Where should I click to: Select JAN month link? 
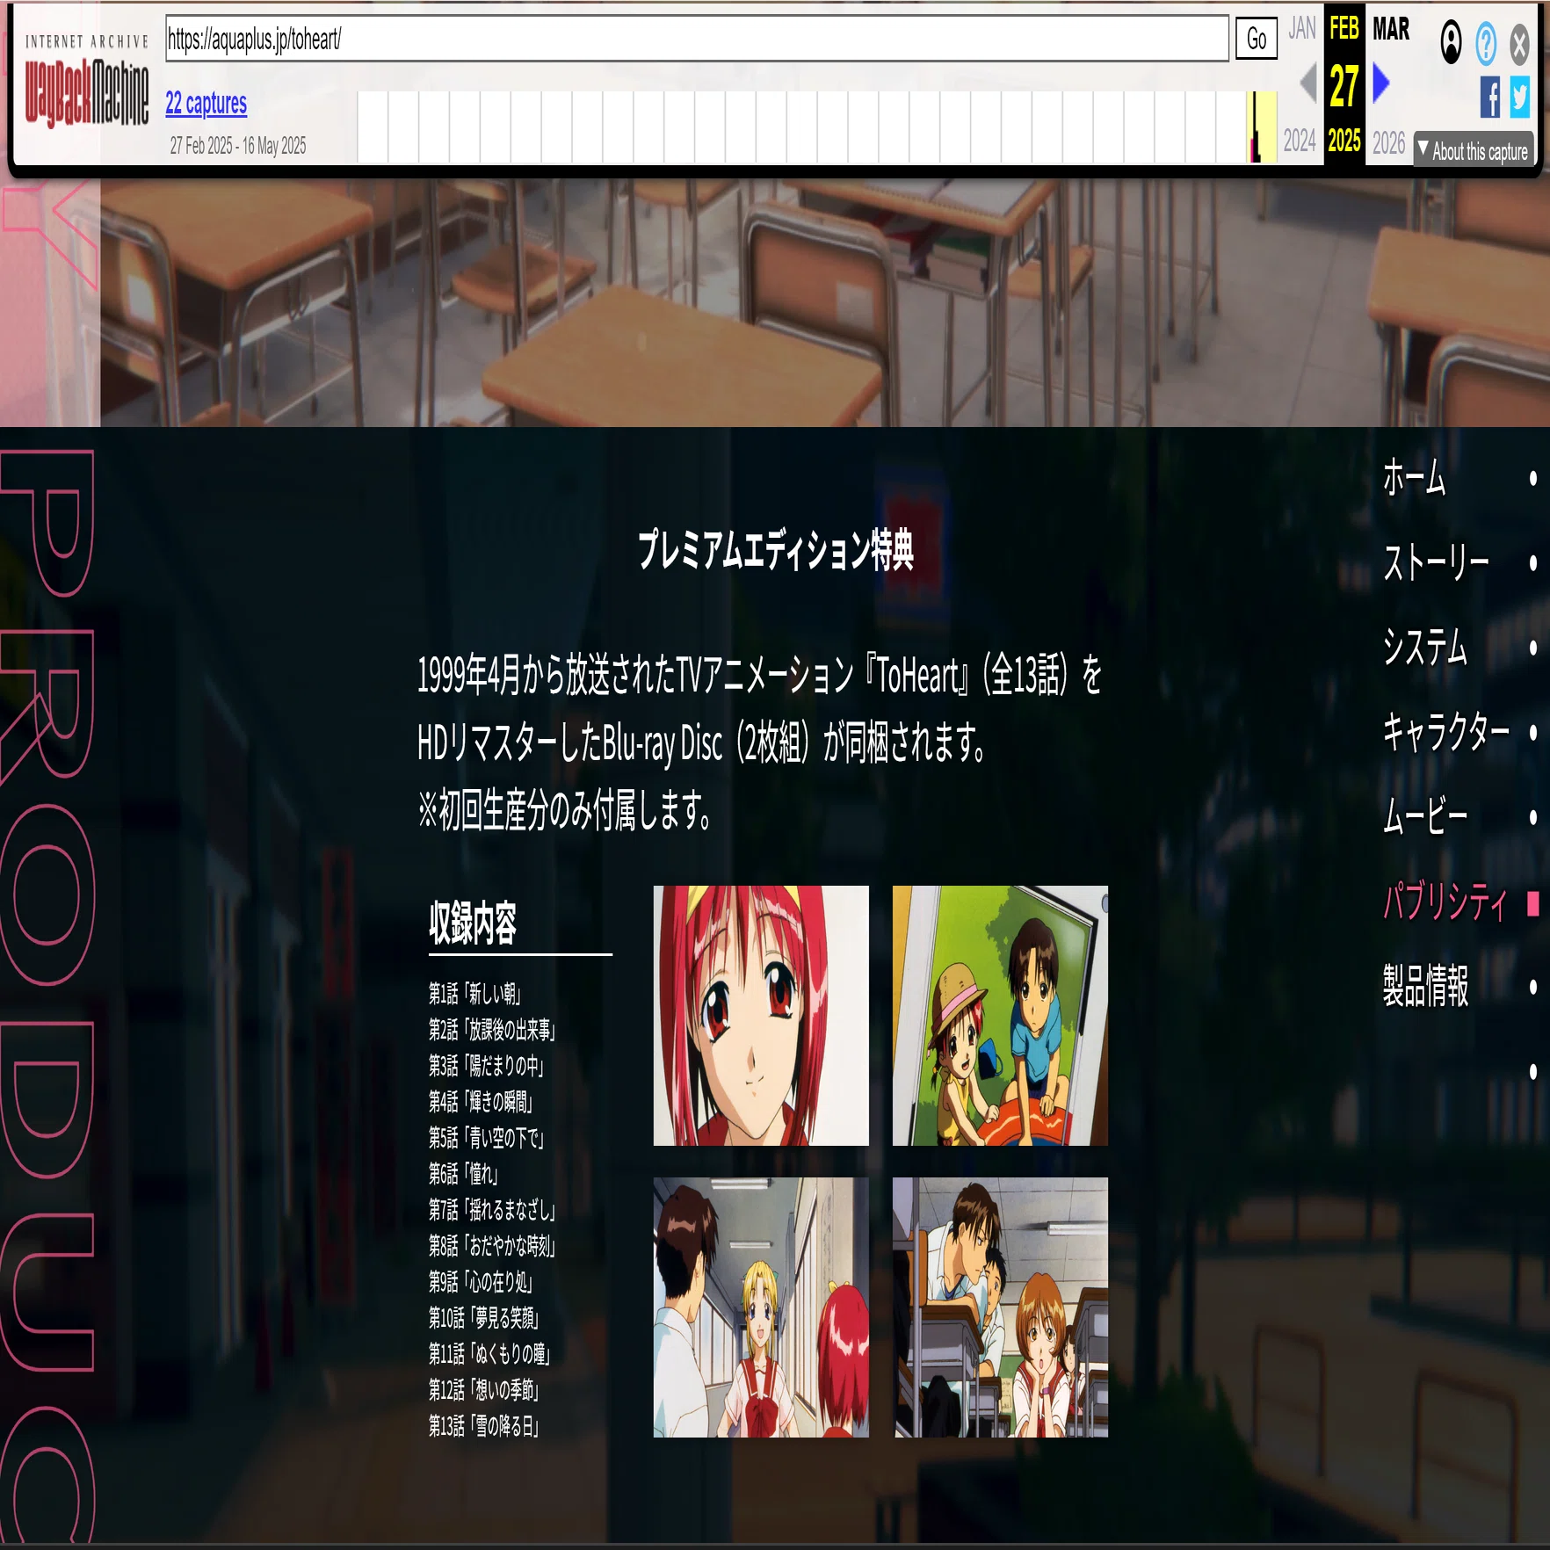[1301, 29]
